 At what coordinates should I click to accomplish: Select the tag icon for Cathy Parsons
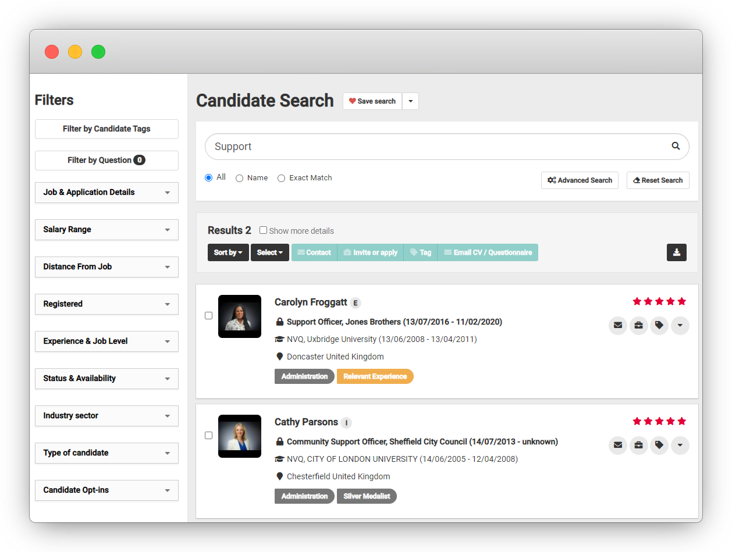[x=659, y=445]
